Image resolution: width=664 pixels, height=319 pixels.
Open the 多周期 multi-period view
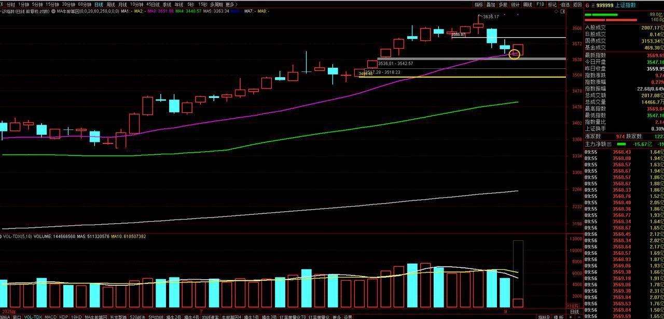tap(216, 4)
